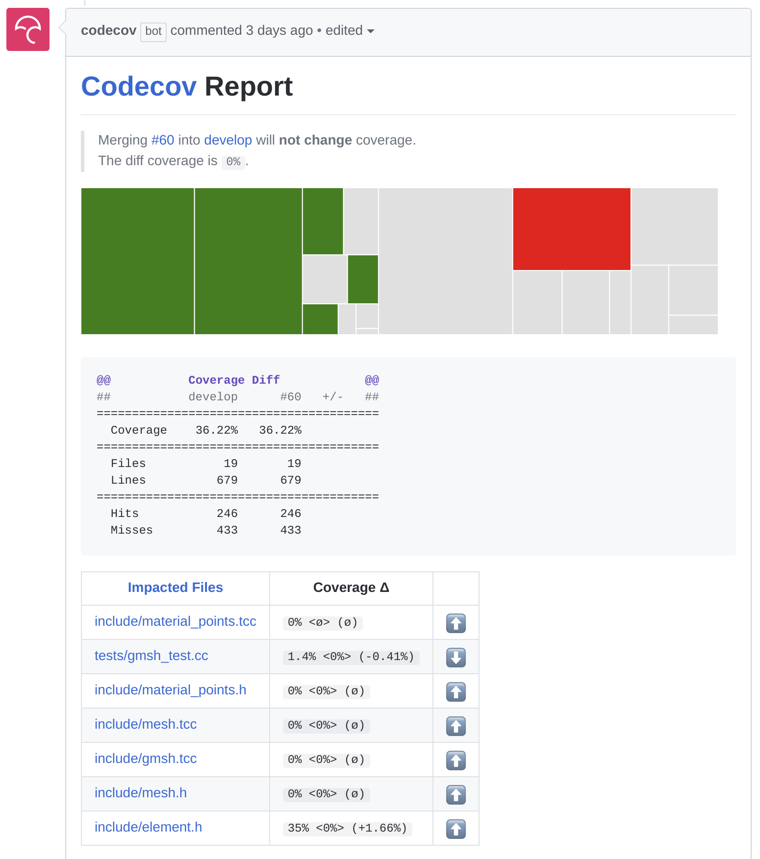760x859 pixels.
Task: Click up arrow icon for element.h row
Action: [456, 829]
